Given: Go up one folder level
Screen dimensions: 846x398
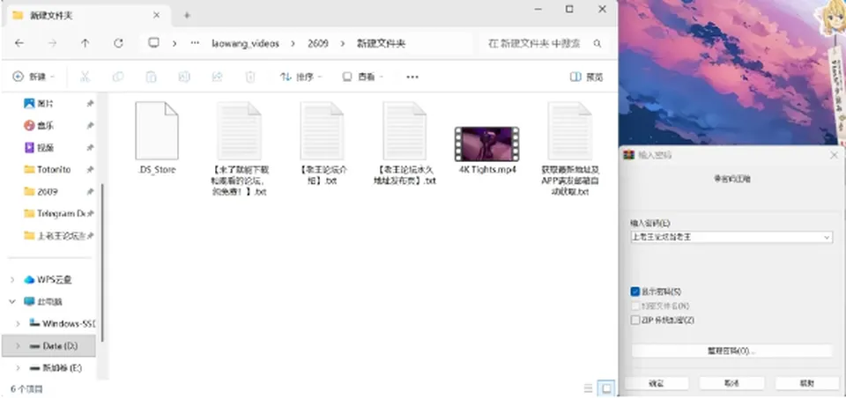Looking at the screenshot, I should (x=85, y=44).
